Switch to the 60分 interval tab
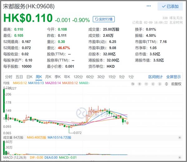187x162 pixels. pos(90,77)
